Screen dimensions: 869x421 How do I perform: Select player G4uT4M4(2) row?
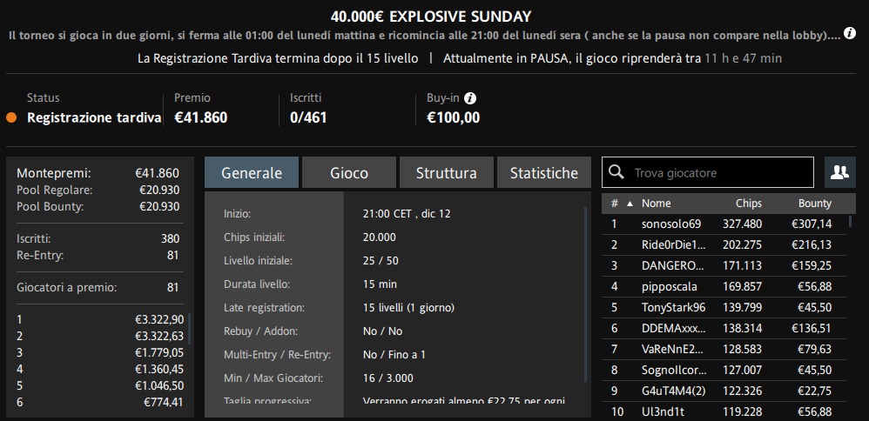click(724, 391)
